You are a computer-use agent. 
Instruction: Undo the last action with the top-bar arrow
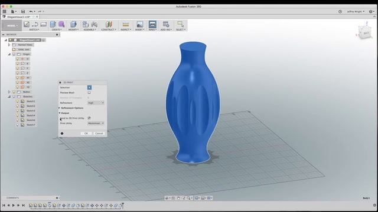coord(31,11)
